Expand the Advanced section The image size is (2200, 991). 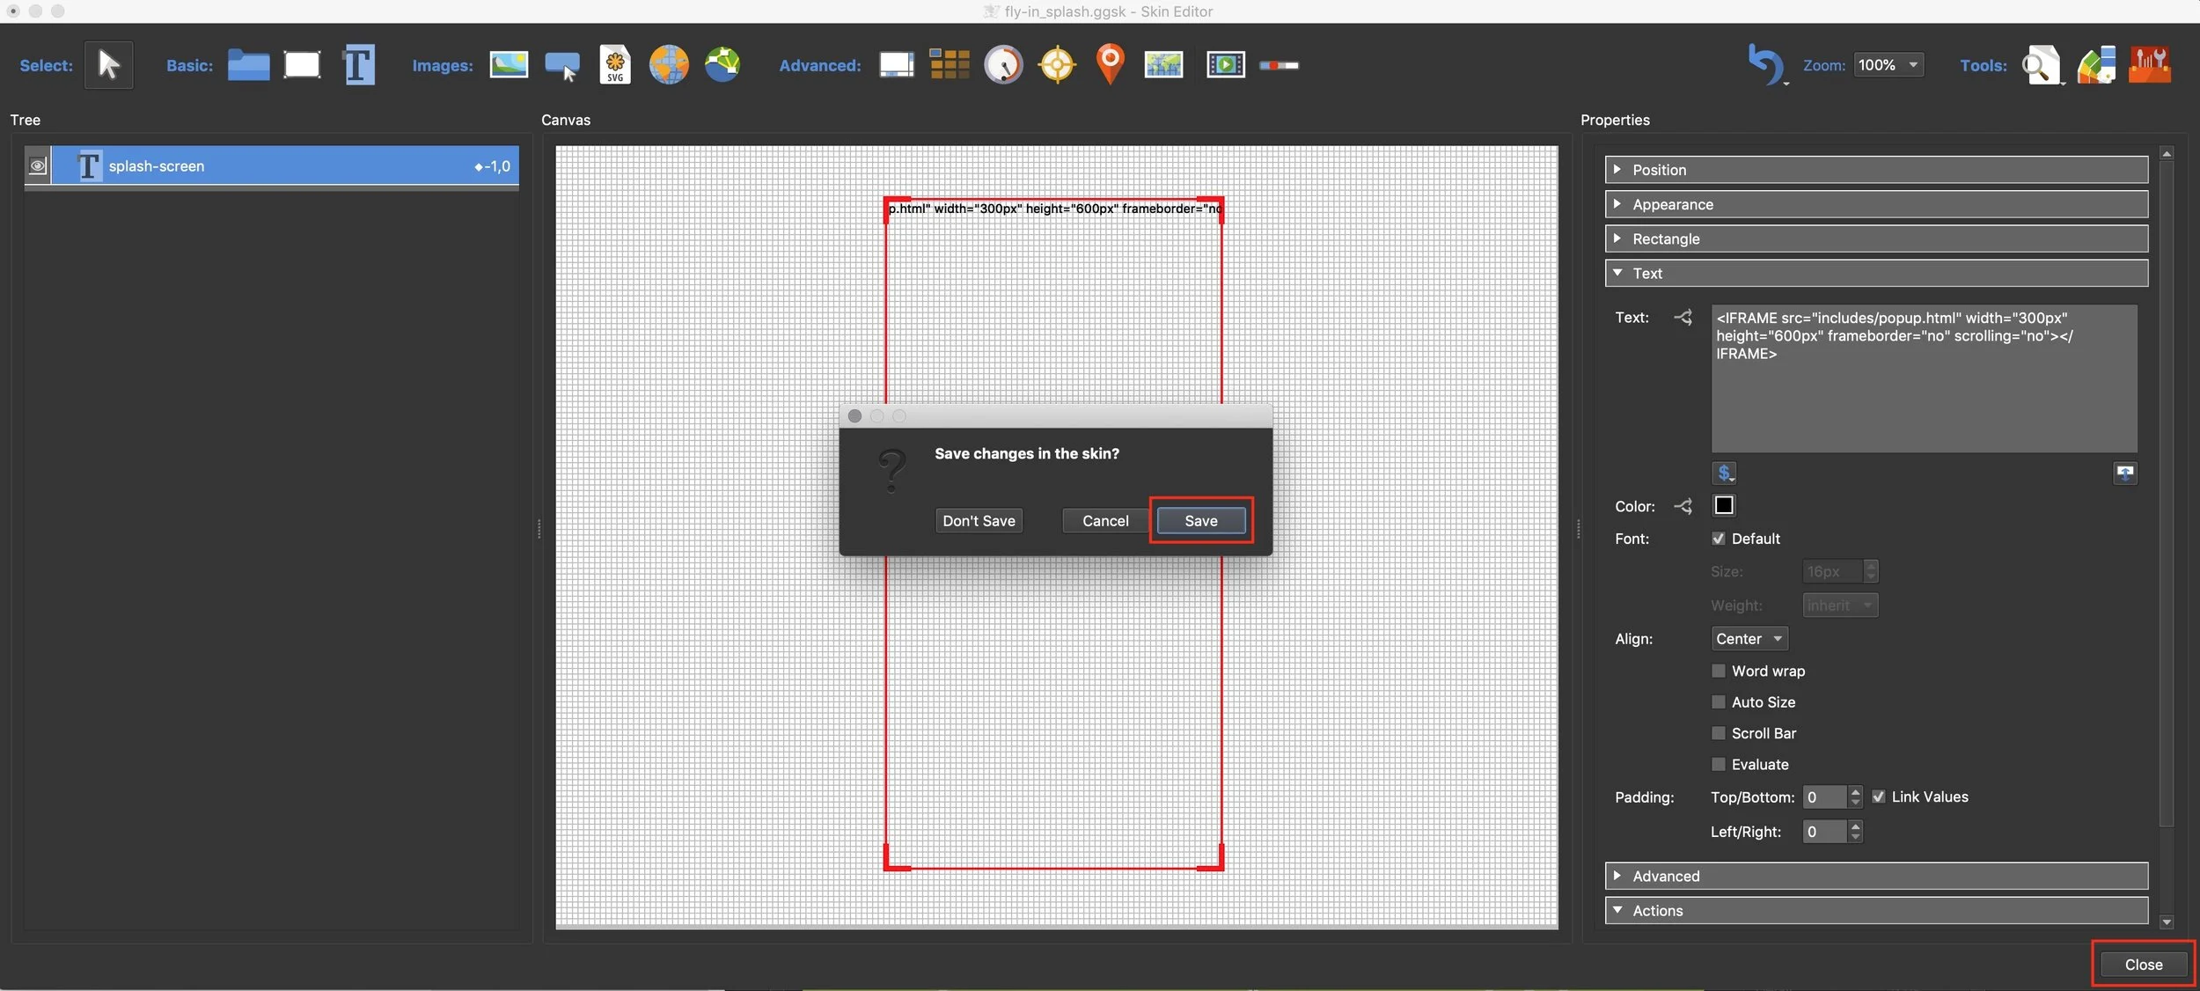point(1875,876)
